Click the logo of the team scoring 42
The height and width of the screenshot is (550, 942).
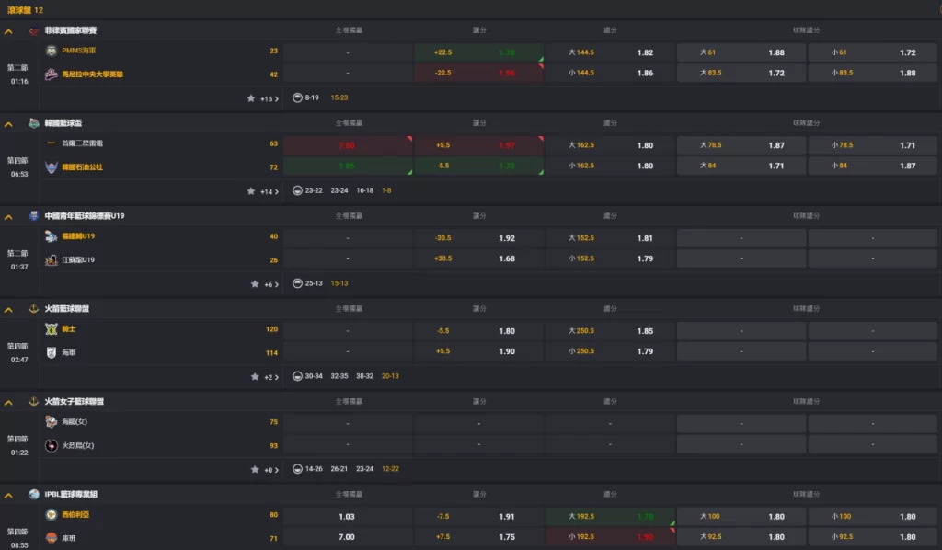tap(52, 74)
